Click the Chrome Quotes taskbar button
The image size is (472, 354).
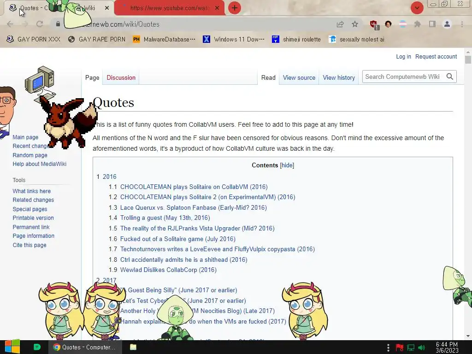click(85, 347)
